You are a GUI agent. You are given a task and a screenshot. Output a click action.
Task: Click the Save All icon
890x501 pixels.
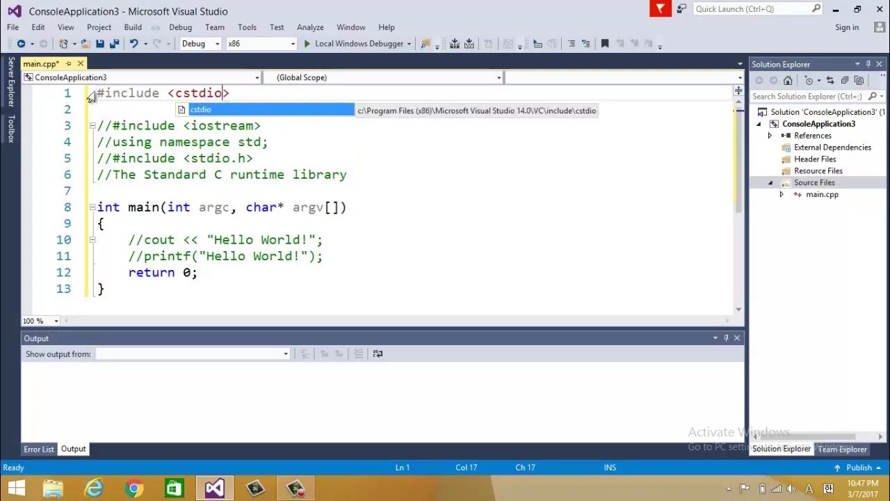[114, 43]
